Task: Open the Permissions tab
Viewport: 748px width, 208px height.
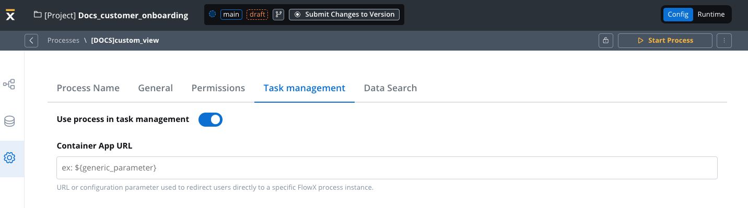Action: coord(218,88)
